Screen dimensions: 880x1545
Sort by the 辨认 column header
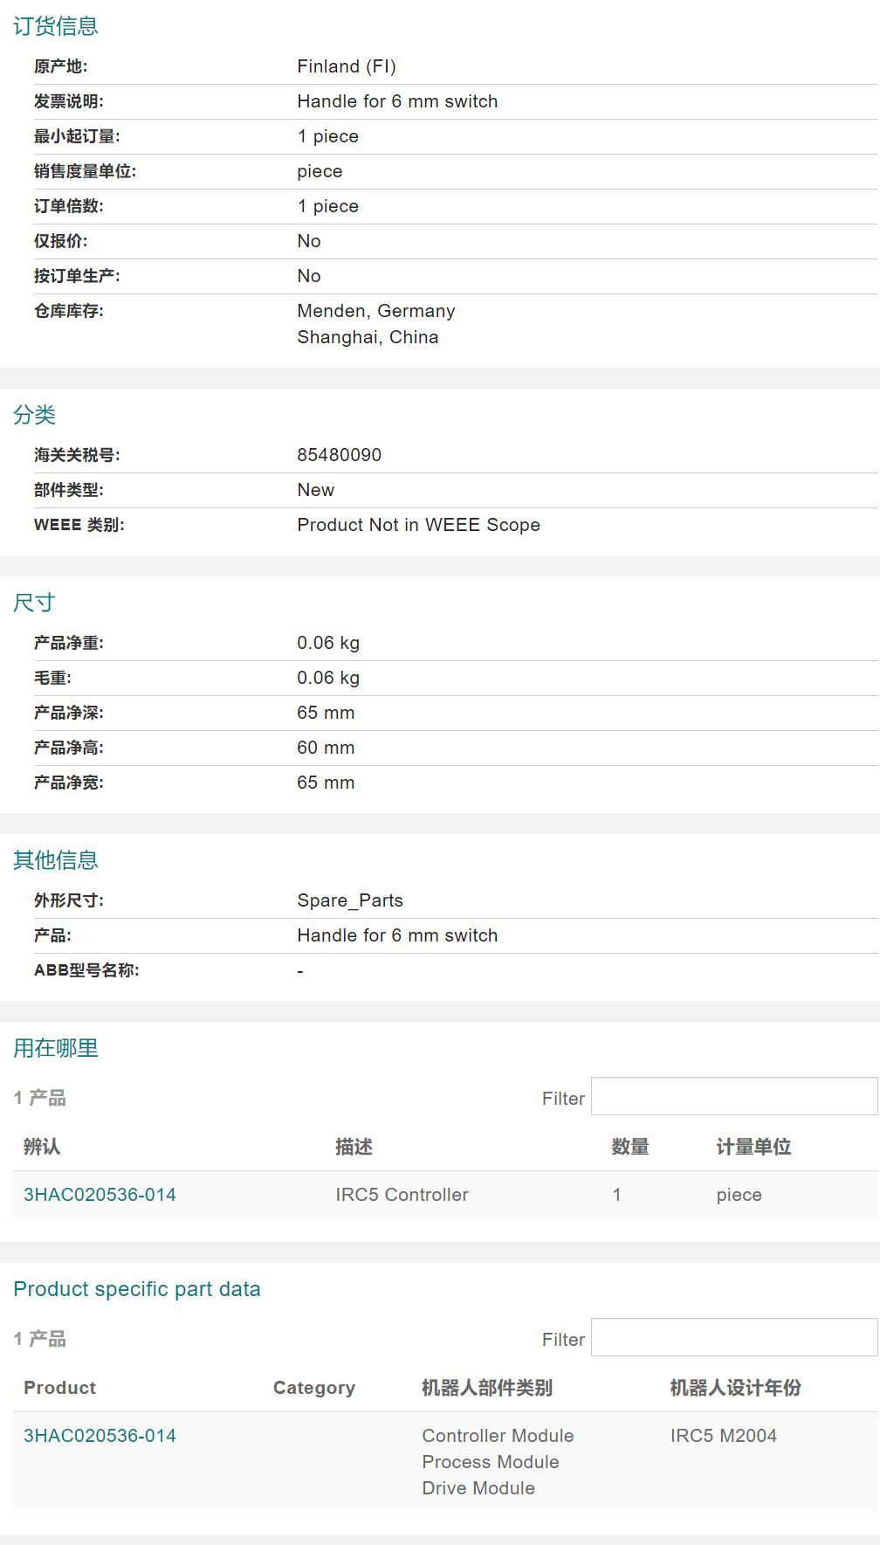(x=42, y=1147)
